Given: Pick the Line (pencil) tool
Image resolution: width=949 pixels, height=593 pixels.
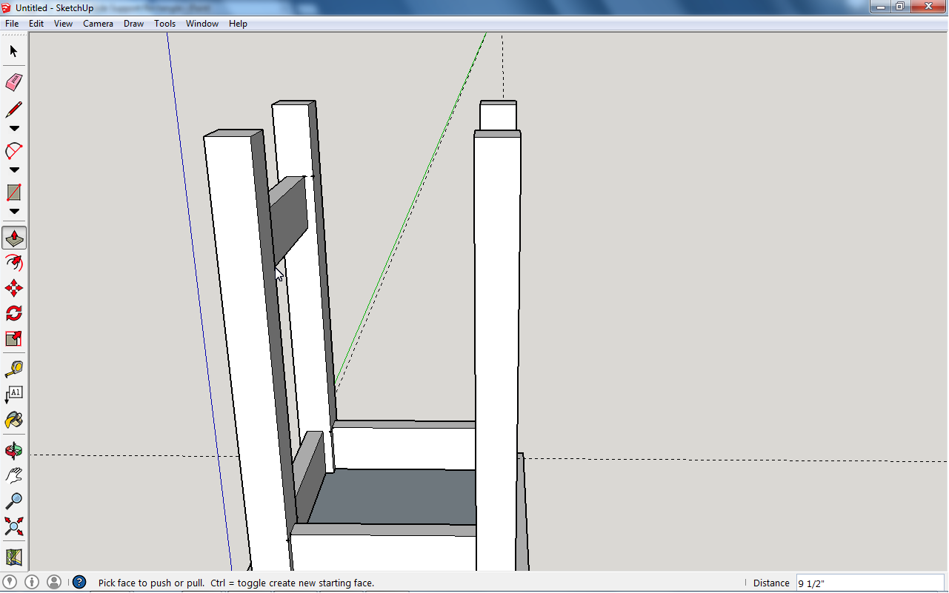Looking at the screenshot, I should (x=13, y=109).
